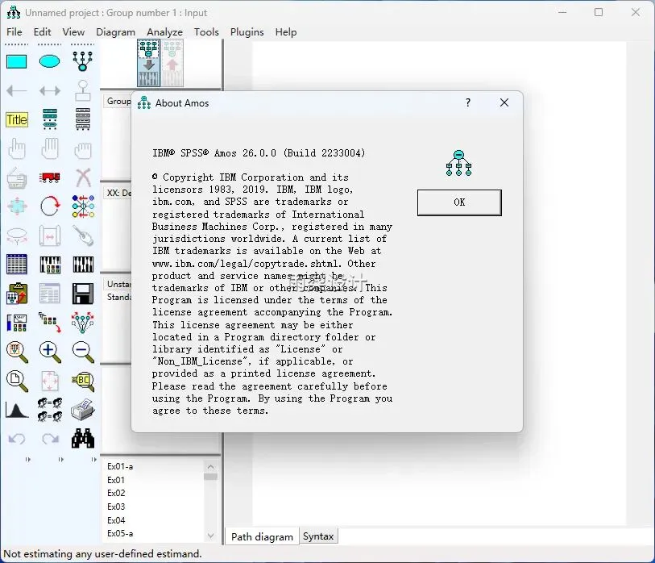Click the resize diagram to fit page icon
This screenshot has width=655, height=563.
49,382
